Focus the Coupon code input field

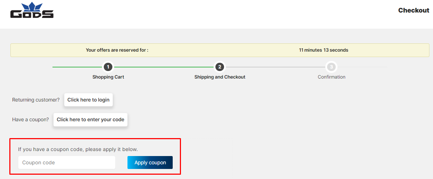(67, 162)
